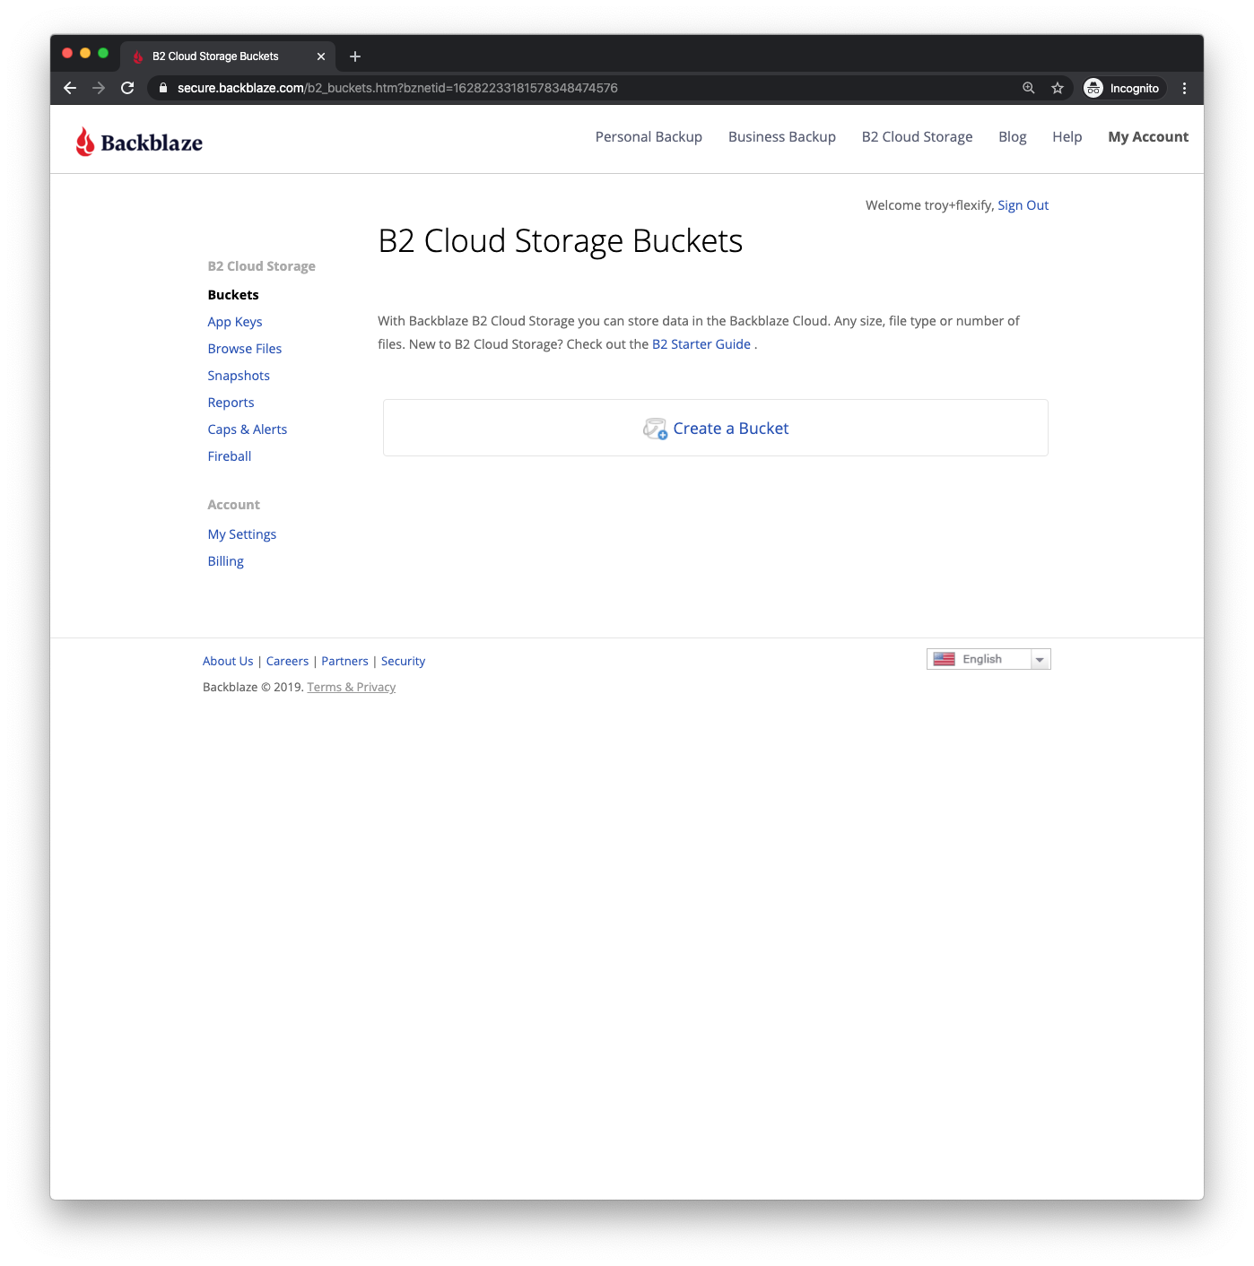Click the Account sidebar section header
Image resolution: width=1254 pixels, height=1266 pixels.
tap(234, 505)
